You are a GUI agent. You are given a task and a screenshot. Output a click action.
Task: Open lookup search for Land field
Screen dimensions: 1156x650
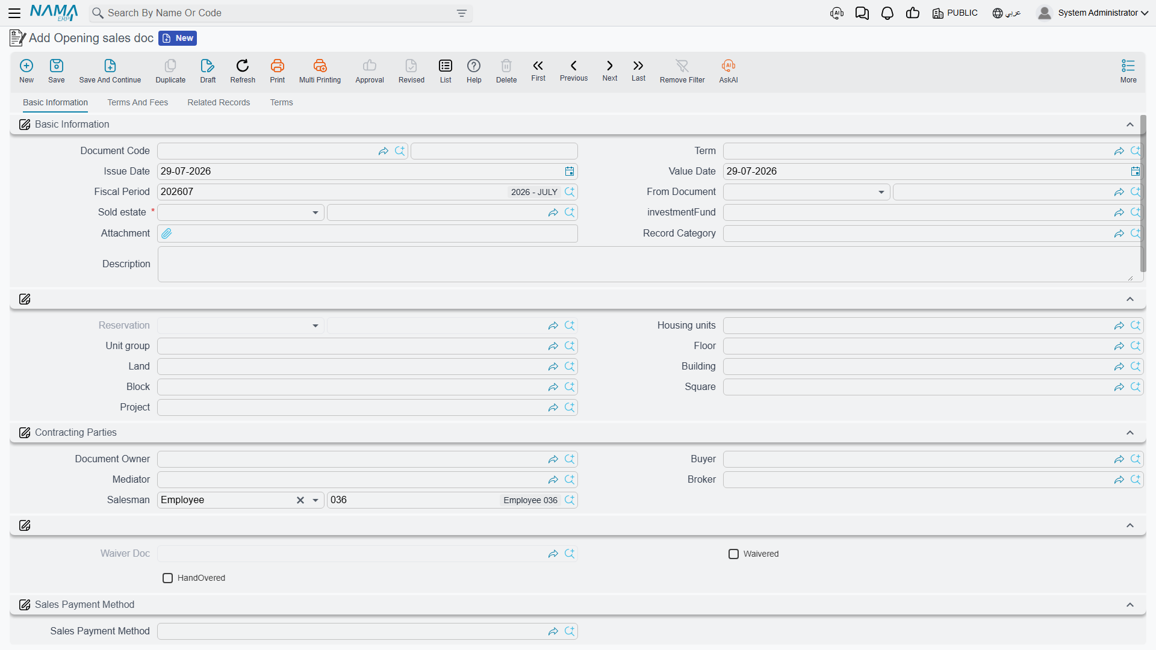570,367
